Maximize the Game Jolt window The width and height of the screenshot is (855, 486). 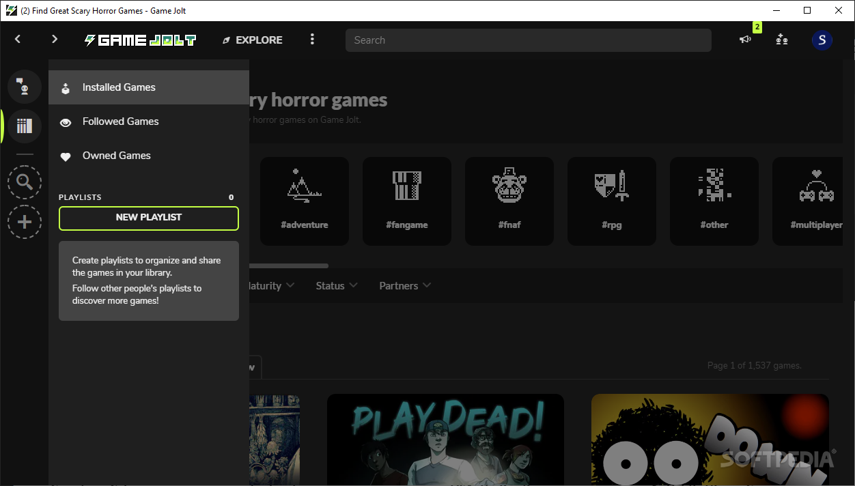coord(808,10)
